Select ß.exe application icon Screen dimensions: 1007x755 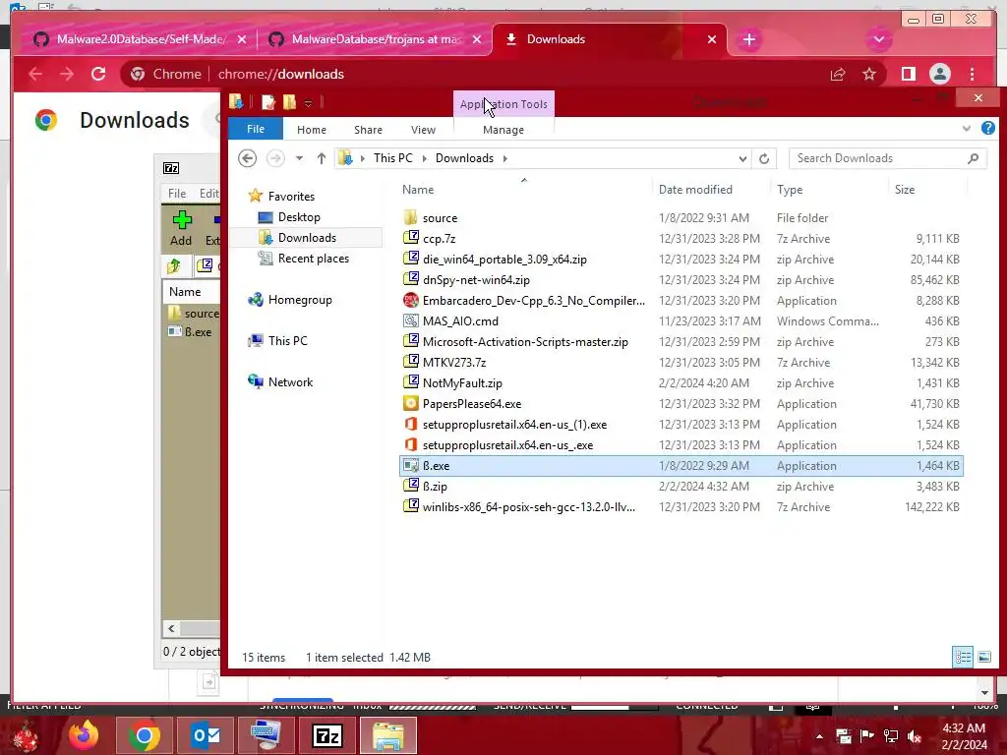coord(410,465)
